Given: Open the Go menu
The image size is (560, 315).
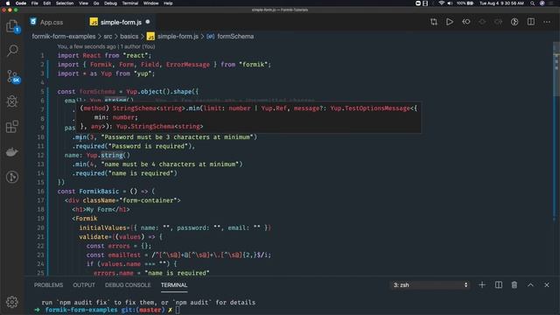Looking at the screenshot, I should click(x=96, y=3).
